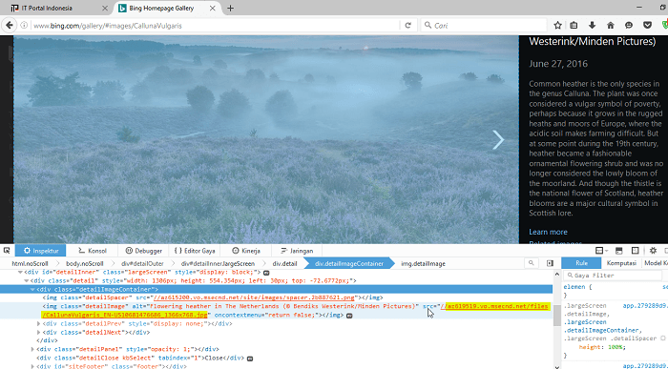668x369 pixels.
Task: Open site information icon in address bar
Action: tap(24, 26)
